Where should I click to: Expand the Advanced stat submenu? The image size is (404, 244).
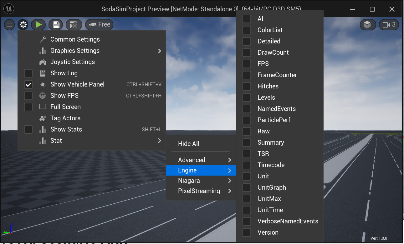(x=201, y=160)
